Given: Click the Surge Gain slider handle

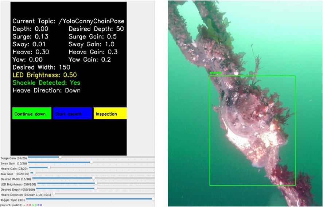Looking at the screenshot, I should pos(60,158).
